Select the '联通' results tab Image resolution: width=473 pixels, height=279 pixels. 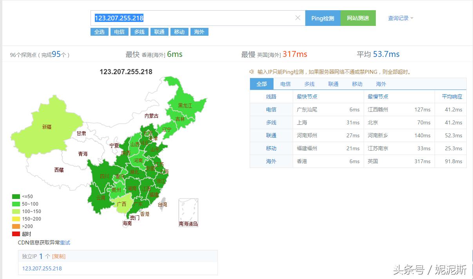(333, 84)
